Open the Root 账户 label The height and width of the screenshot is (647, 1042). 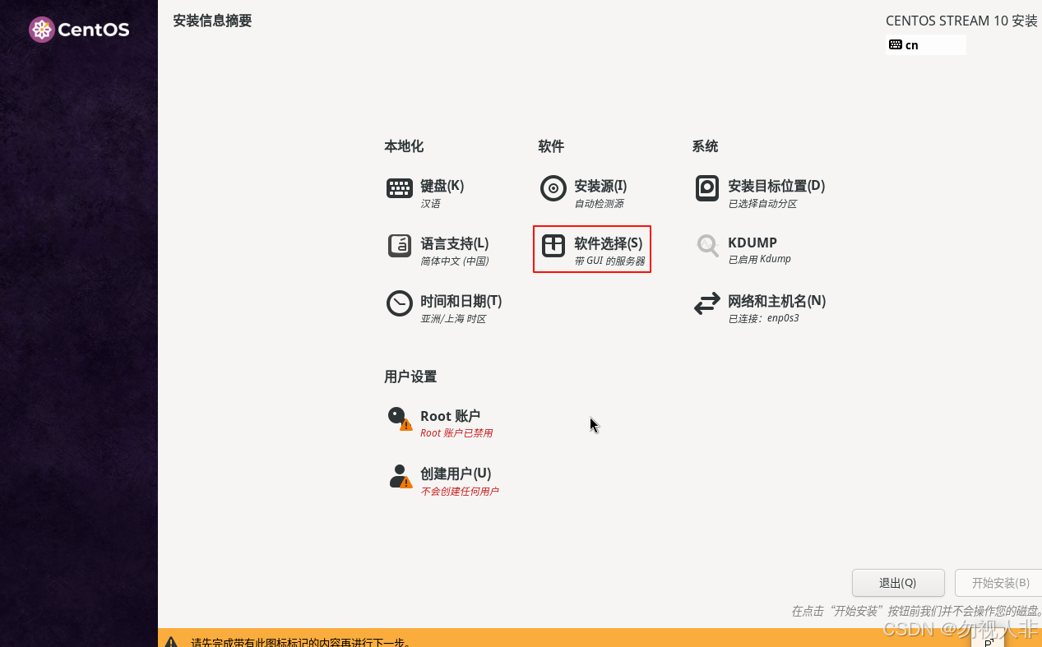click(451, 416)
